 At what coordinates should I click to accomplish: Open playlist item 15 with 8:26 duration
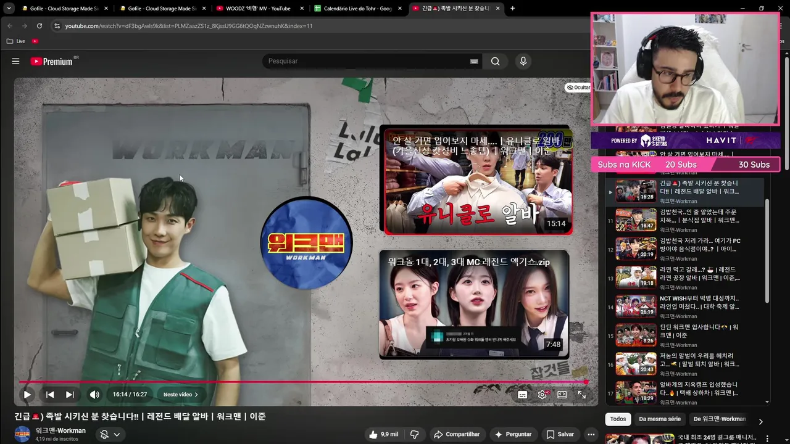685,335
